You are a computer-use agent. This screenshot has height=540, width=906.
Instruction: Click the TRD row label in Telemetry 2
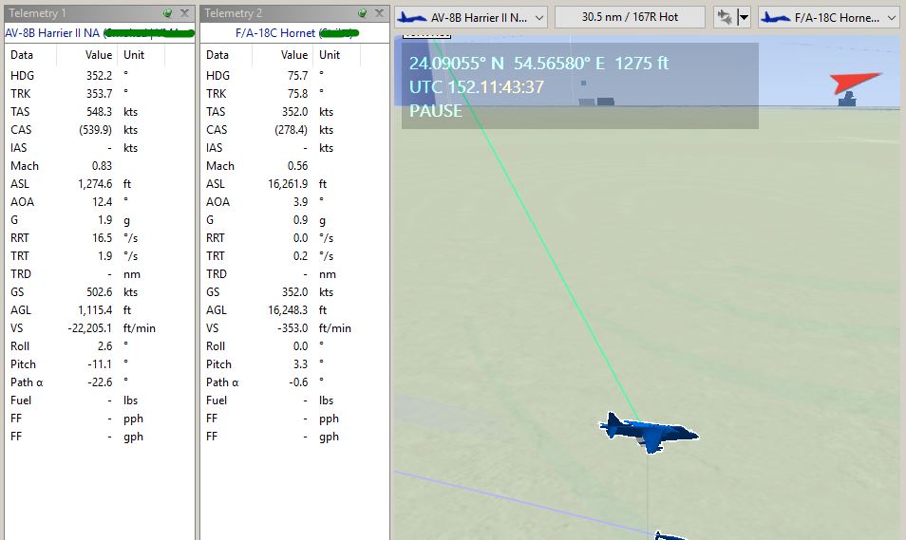pos(217,273)
